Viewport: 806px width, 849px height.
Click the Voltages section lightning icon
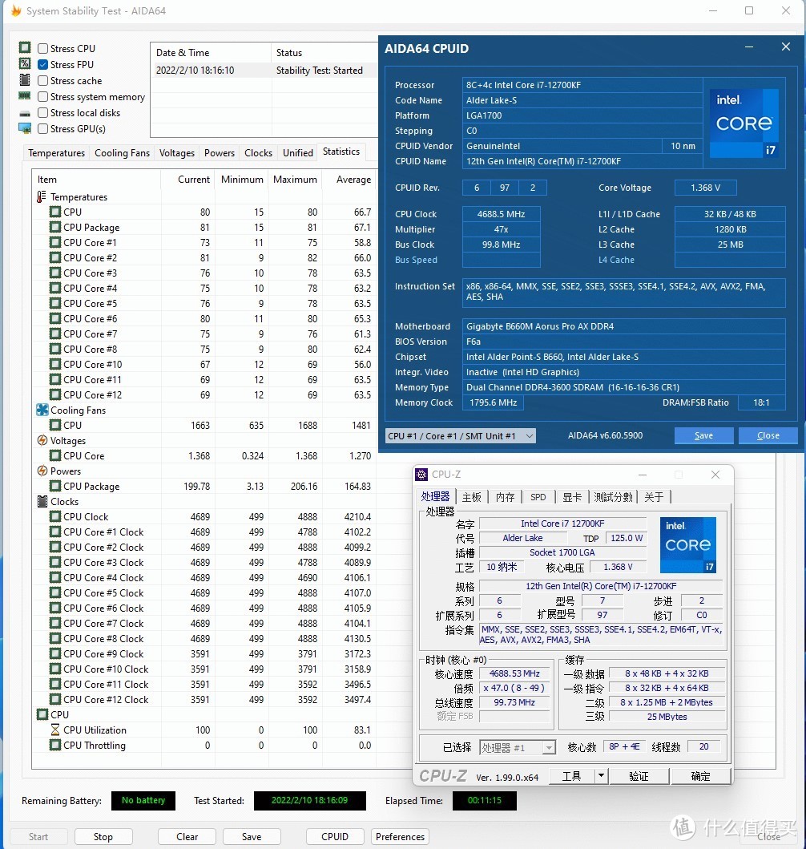[x=42, y=440]
